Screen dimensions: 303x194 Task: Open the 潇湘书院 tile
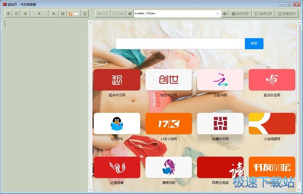(x=168, y=167)
